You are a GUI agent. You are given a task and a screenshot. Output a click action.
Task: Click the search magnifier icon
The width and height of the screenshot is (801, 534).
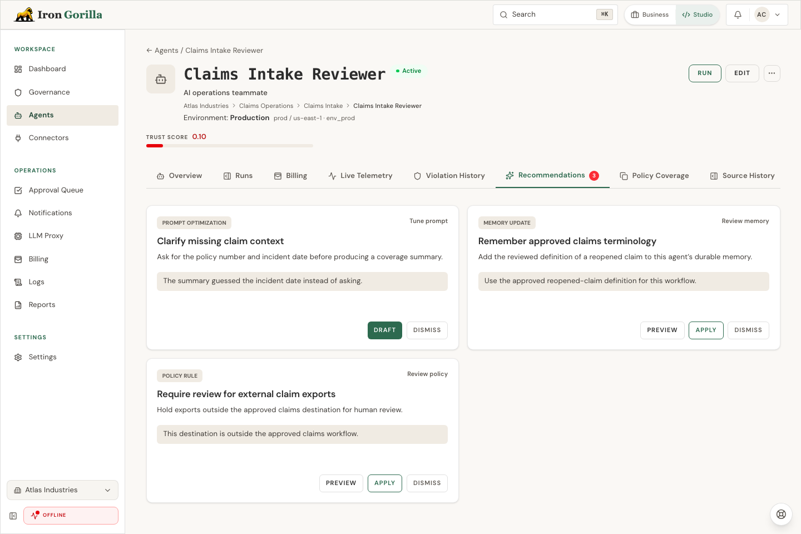[x=503, y=15]
